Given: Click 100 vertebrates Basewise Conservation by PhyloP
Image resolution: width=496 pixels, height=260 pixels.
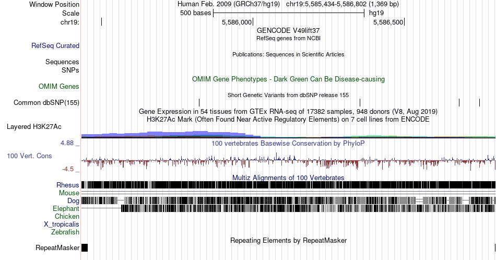Looking at the screenshot, I should [x=288, y=143].
